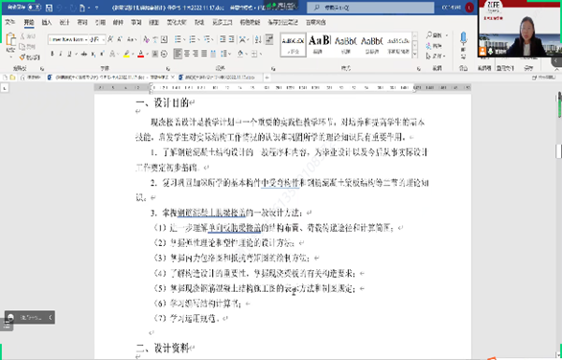Toggle the AutoSave switch
Image resolution: width=562 pixels, height=360 pixels.
pyautogui.click(x=35, y=7)
